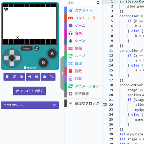The height and width of the screenshot is (144, 144).
Task: Toggle debug mode bug icon
Action: point(22,77)
